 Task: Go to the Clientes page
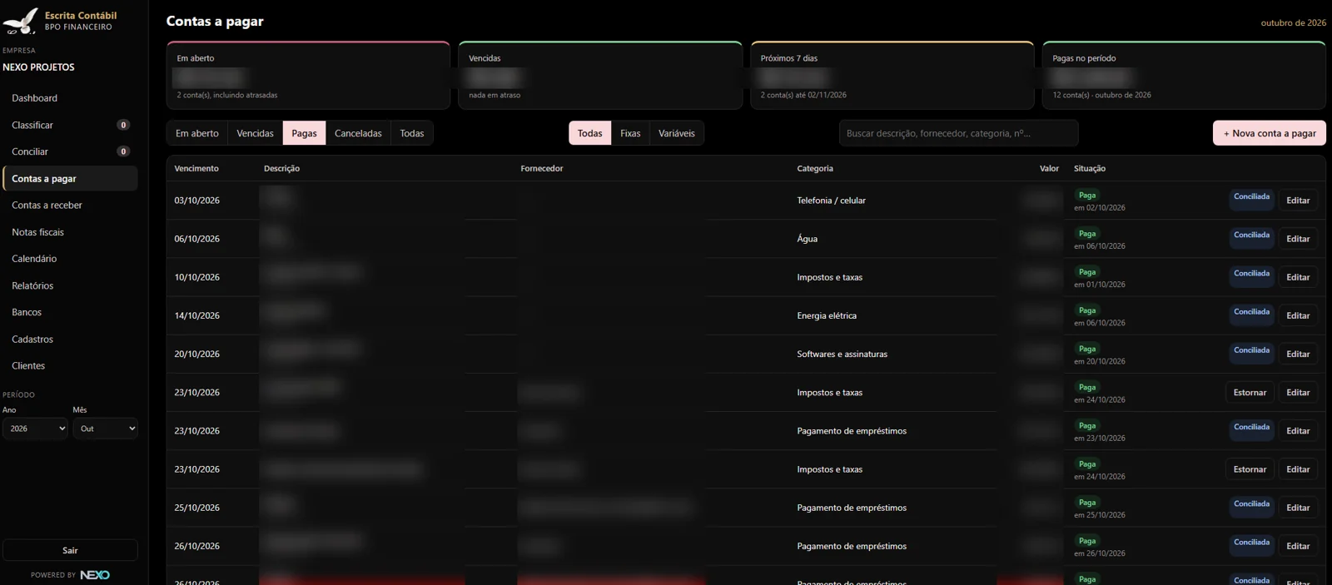coord(70,365)
